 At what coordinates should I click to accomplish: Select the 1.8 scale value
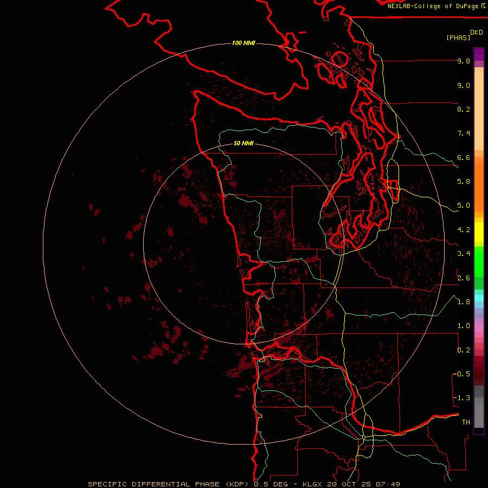pyautogui.click(x=464, y=302)
